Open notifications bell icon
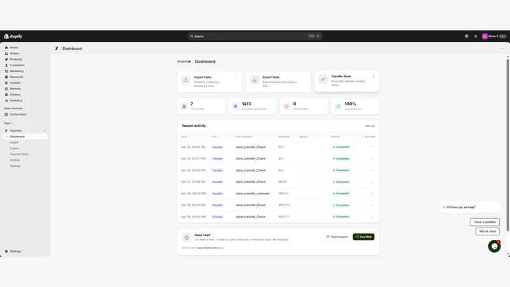This screenshot has width=510, height=287. tap(476, 36)
